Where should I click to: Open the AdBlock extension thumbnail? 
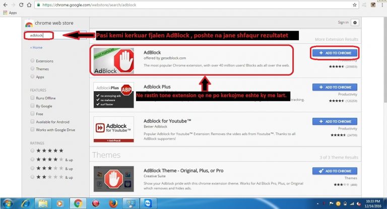(113, 61)
